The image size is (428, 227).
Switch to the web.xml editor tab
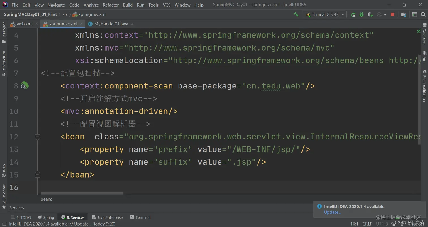24,24
